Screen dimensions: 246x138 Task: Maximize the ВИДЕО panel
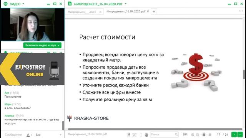55,4
